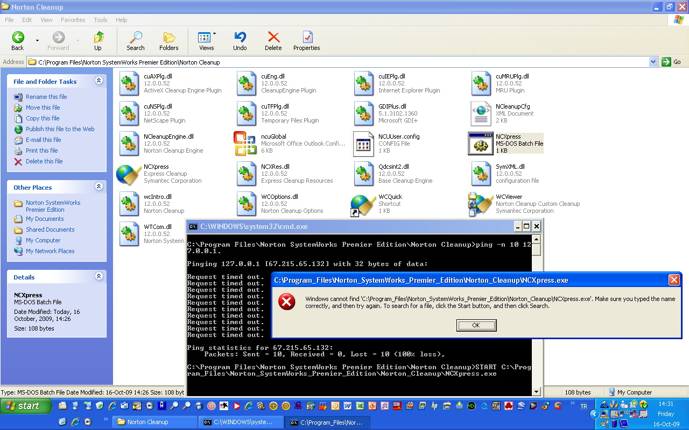Click Publish this file to the Web
This screenshot has width=689, height=430.
(60, 129)
